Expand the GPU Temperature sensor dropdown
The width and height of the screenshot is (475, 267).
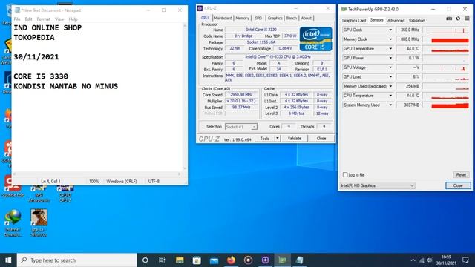coord(390,49)
